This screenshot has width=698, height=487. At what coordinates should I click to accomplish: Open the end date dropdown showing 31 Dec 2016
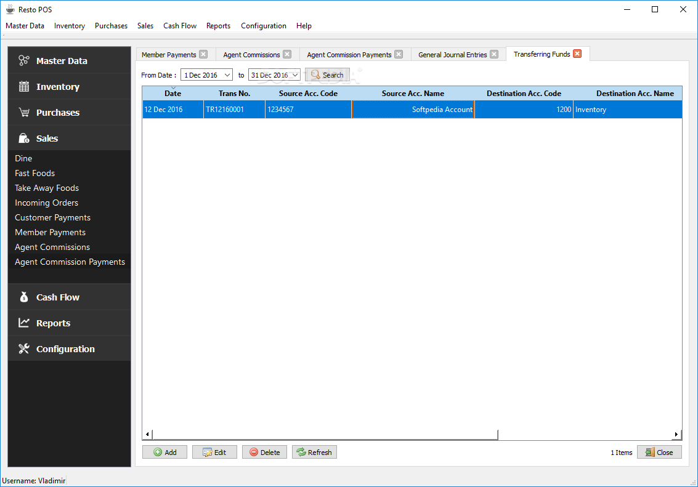pyautogui.click(x=295, y=74)
